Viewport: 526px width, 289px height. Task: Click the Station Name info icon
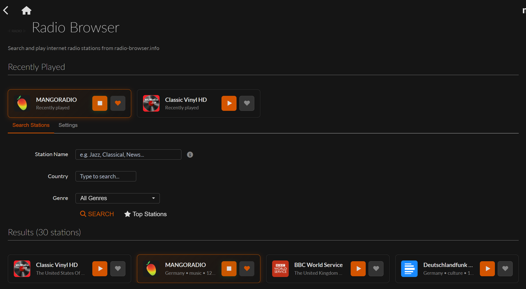pos(190,155)
